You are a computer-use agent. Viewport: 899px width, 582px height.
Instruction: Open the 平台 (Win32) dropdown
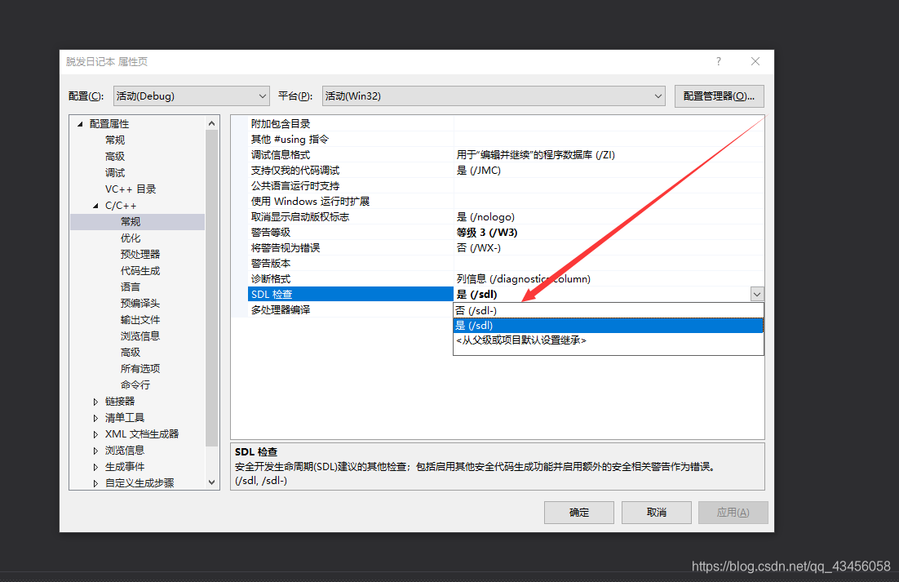[x=494, y=96]
